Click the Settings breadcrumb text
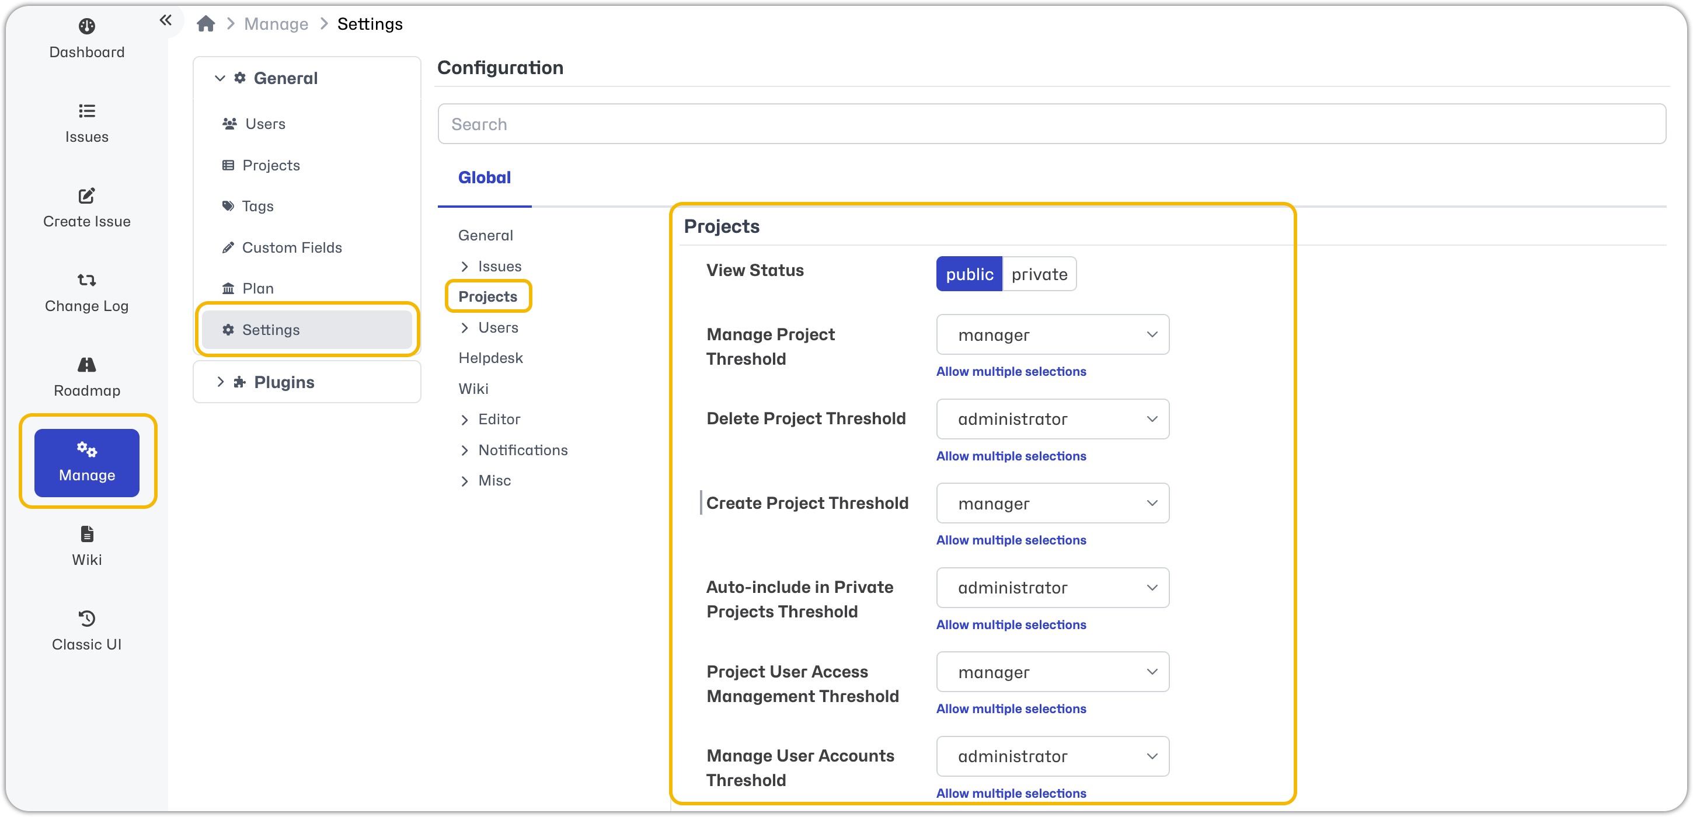 tap(370, 24)
